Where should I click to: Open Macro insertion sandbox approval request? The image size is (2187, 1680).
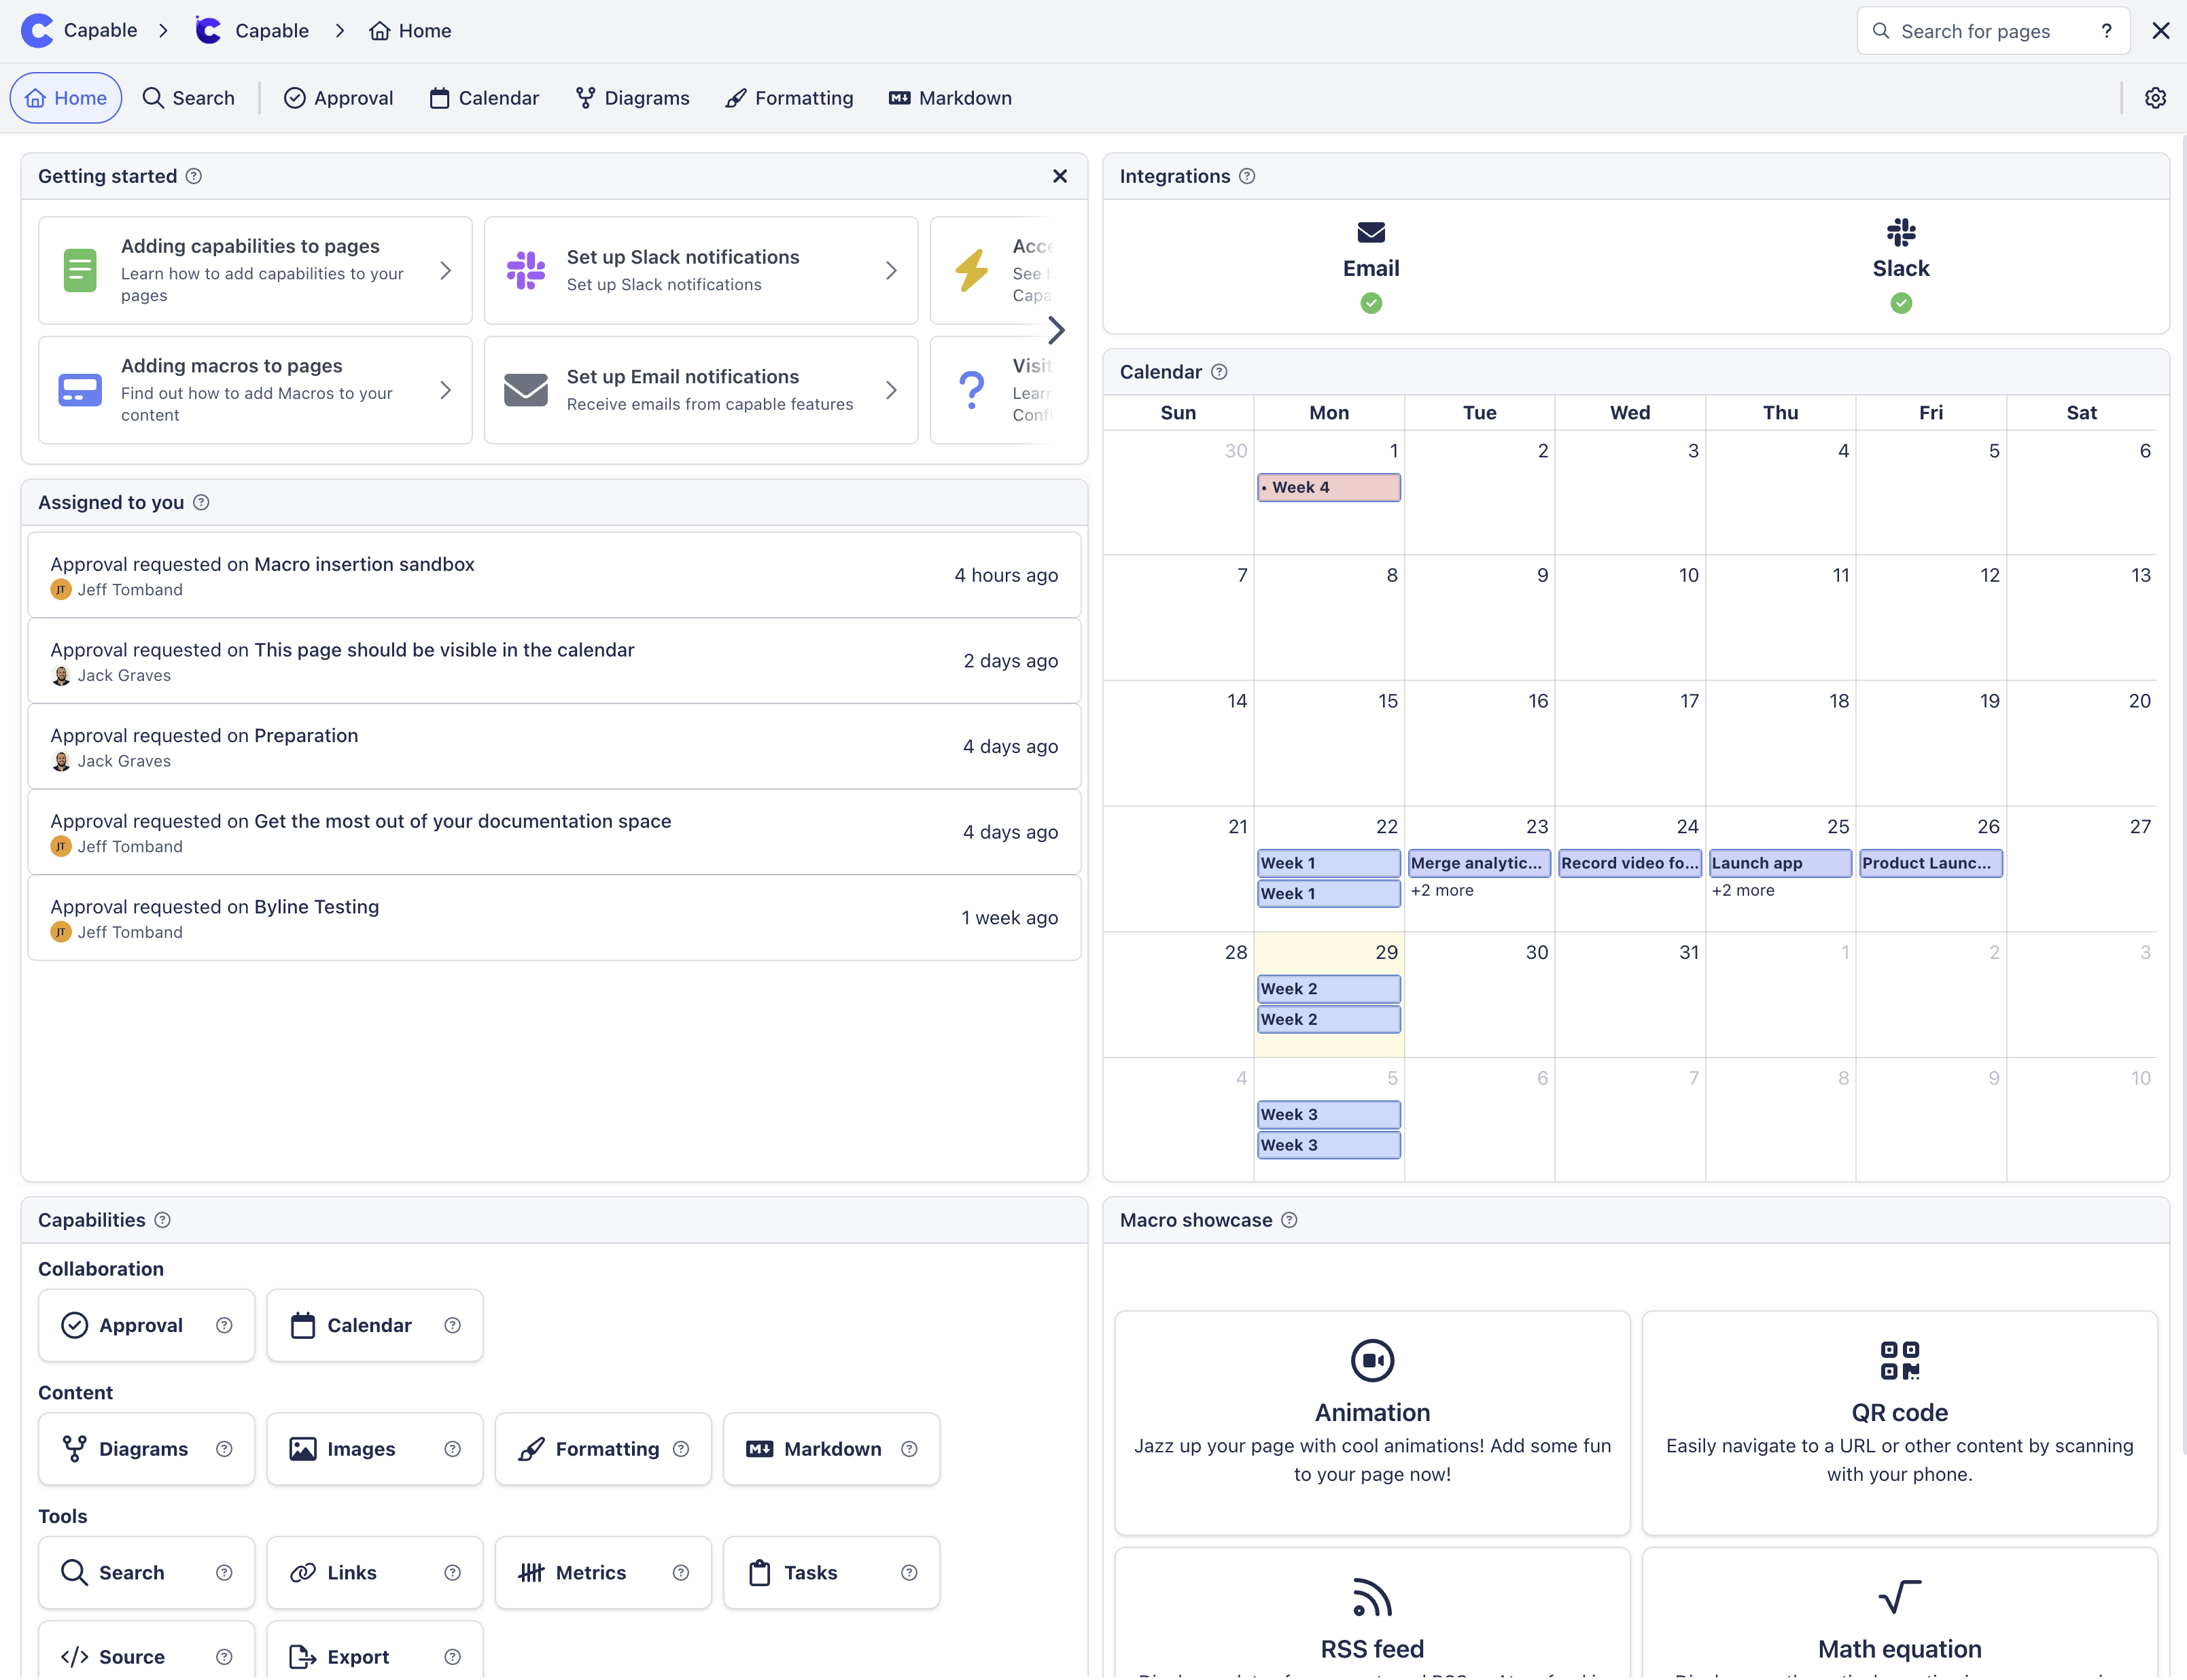(554, 575)
